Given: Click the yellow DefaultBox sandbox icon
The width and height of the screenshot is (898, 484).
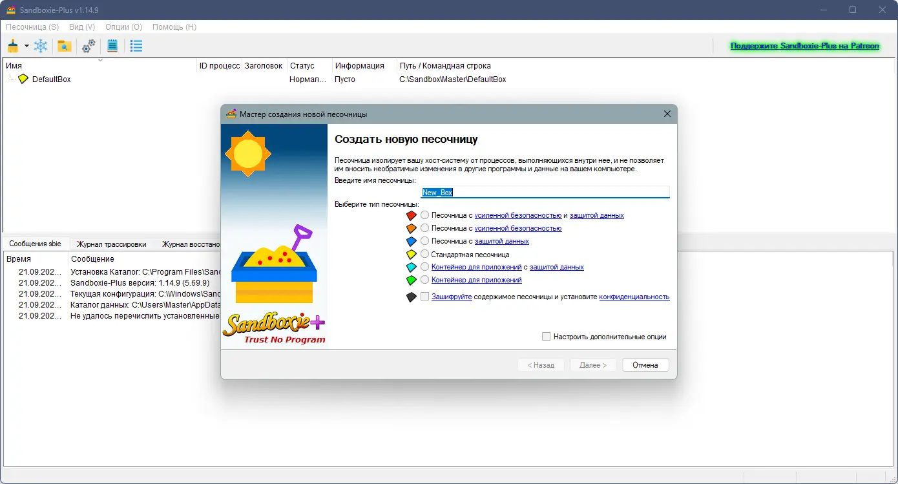Looking at the screenshot, I should [23, 79].
